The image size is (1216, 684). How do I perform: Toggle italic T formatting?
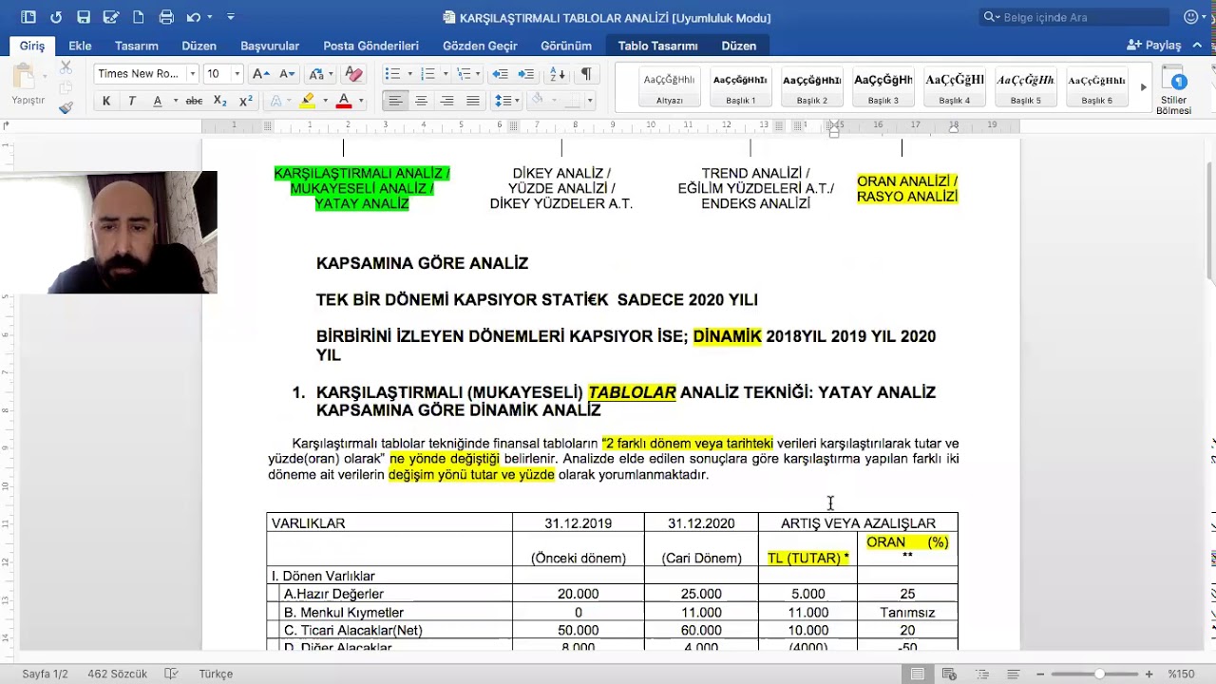[132, 101]
